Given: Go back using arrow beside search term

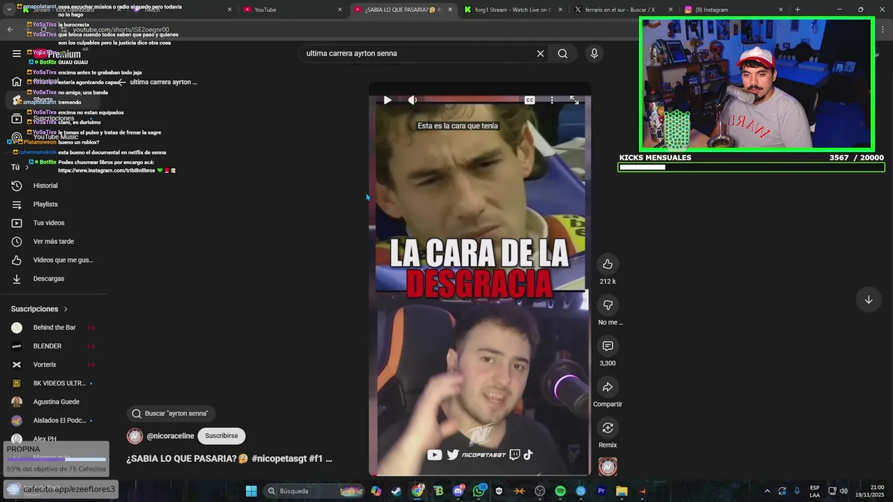Looking at the screenshot, I should click(x=121, y=82).
